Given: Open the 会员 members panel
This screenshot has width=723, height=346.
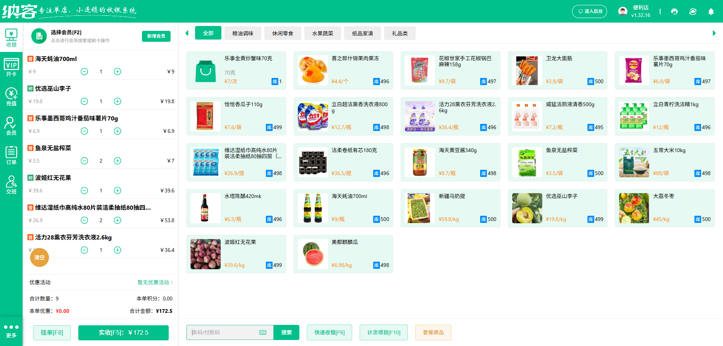Looking at the screenshot, I should [11, 127].
